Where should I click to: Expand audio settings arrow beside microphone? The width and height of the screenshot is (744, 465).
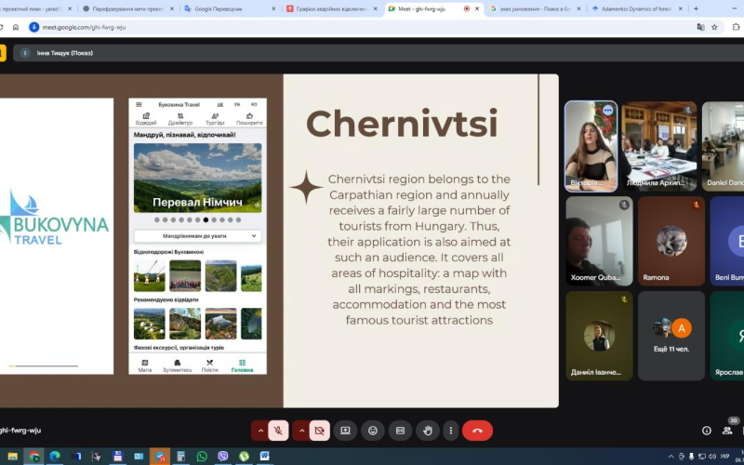pyautogui.click(x=259, y=431)
